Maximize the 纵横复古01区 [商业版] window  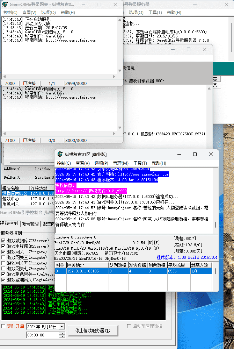click(195, 154)
